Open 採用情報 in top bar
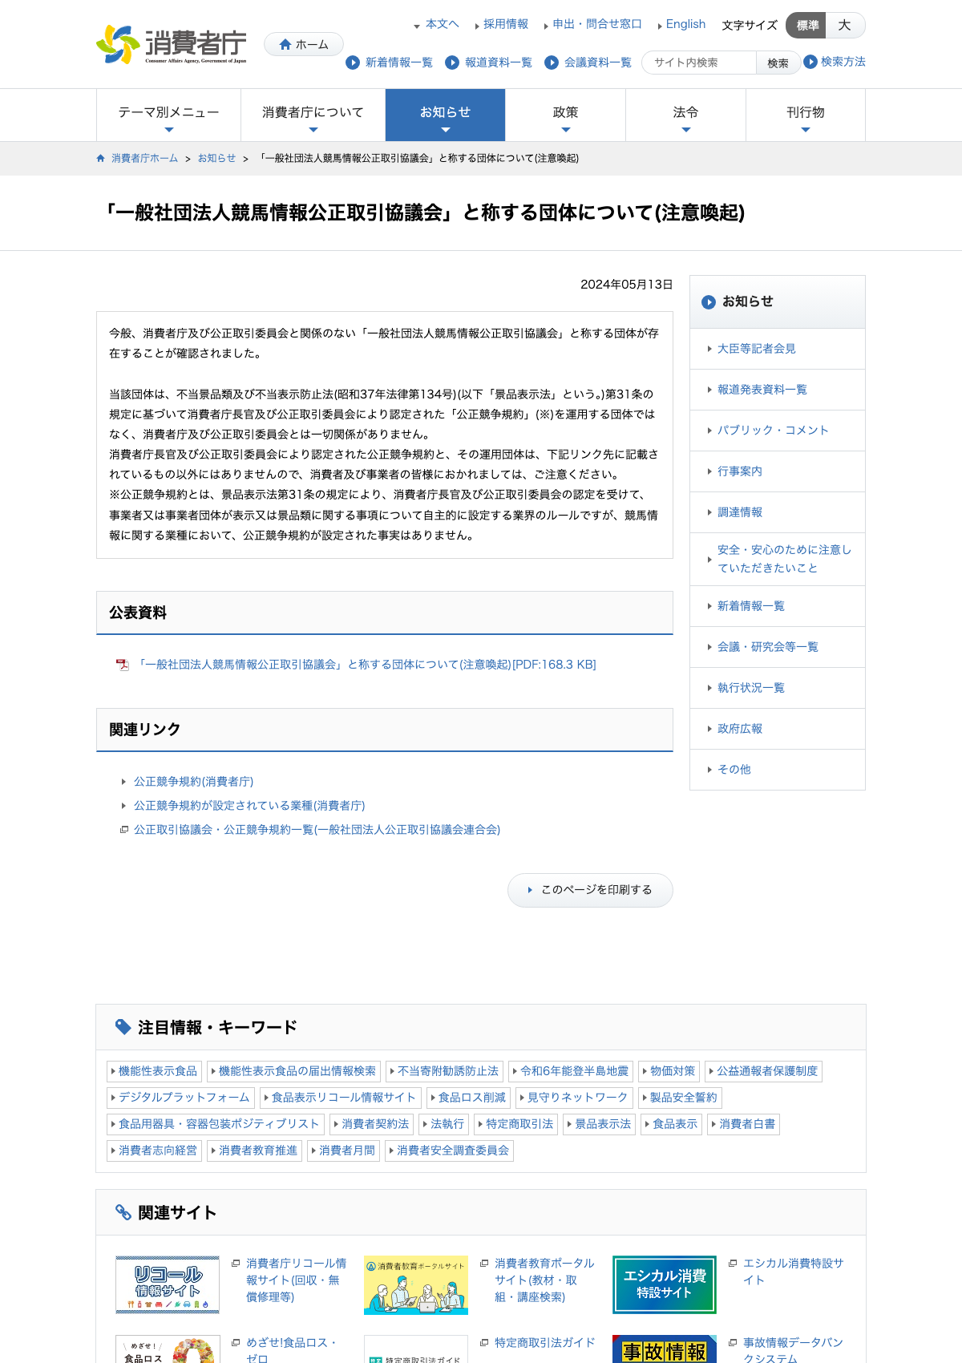 pos(506,24)
